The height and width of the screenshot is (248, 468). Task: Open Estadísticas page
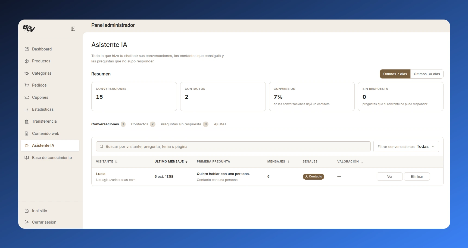50,109
